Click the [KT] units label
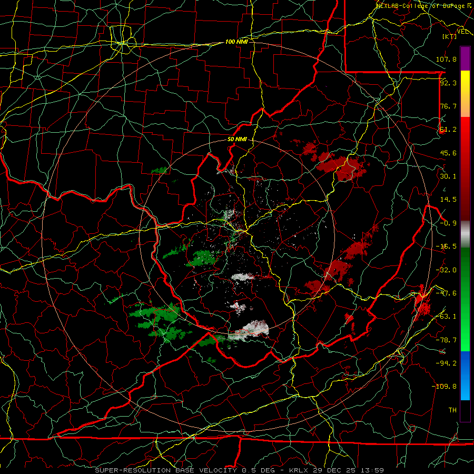The width and height of the screenshot is (474, 474). (x=450, y=36)
